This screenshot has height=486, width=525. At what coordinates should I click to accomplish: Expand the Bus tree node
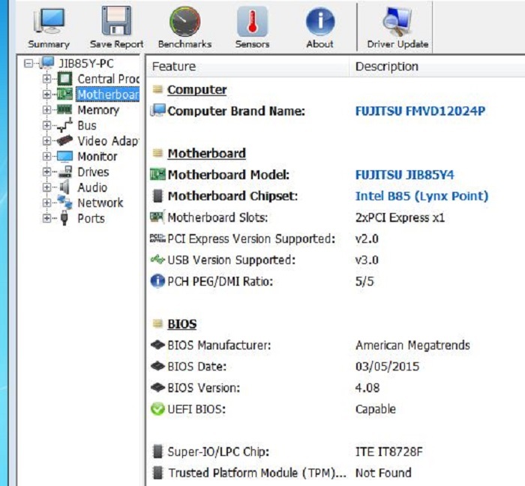click(x=46, y=125)
